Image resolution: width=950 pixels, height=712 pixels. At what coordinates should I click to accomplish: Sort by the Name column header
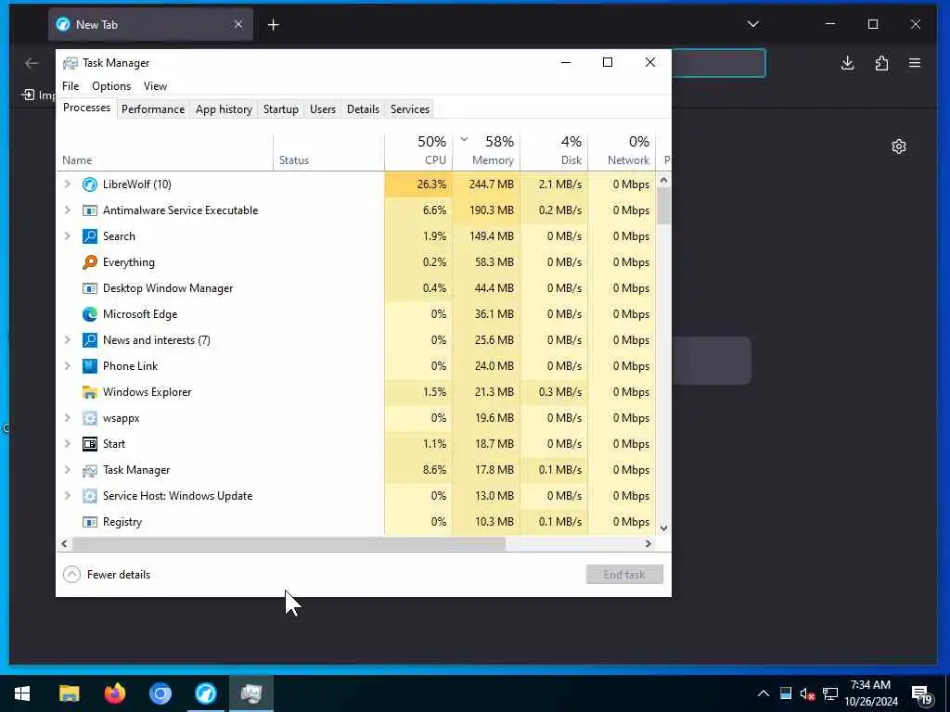(x=165, y=151)
